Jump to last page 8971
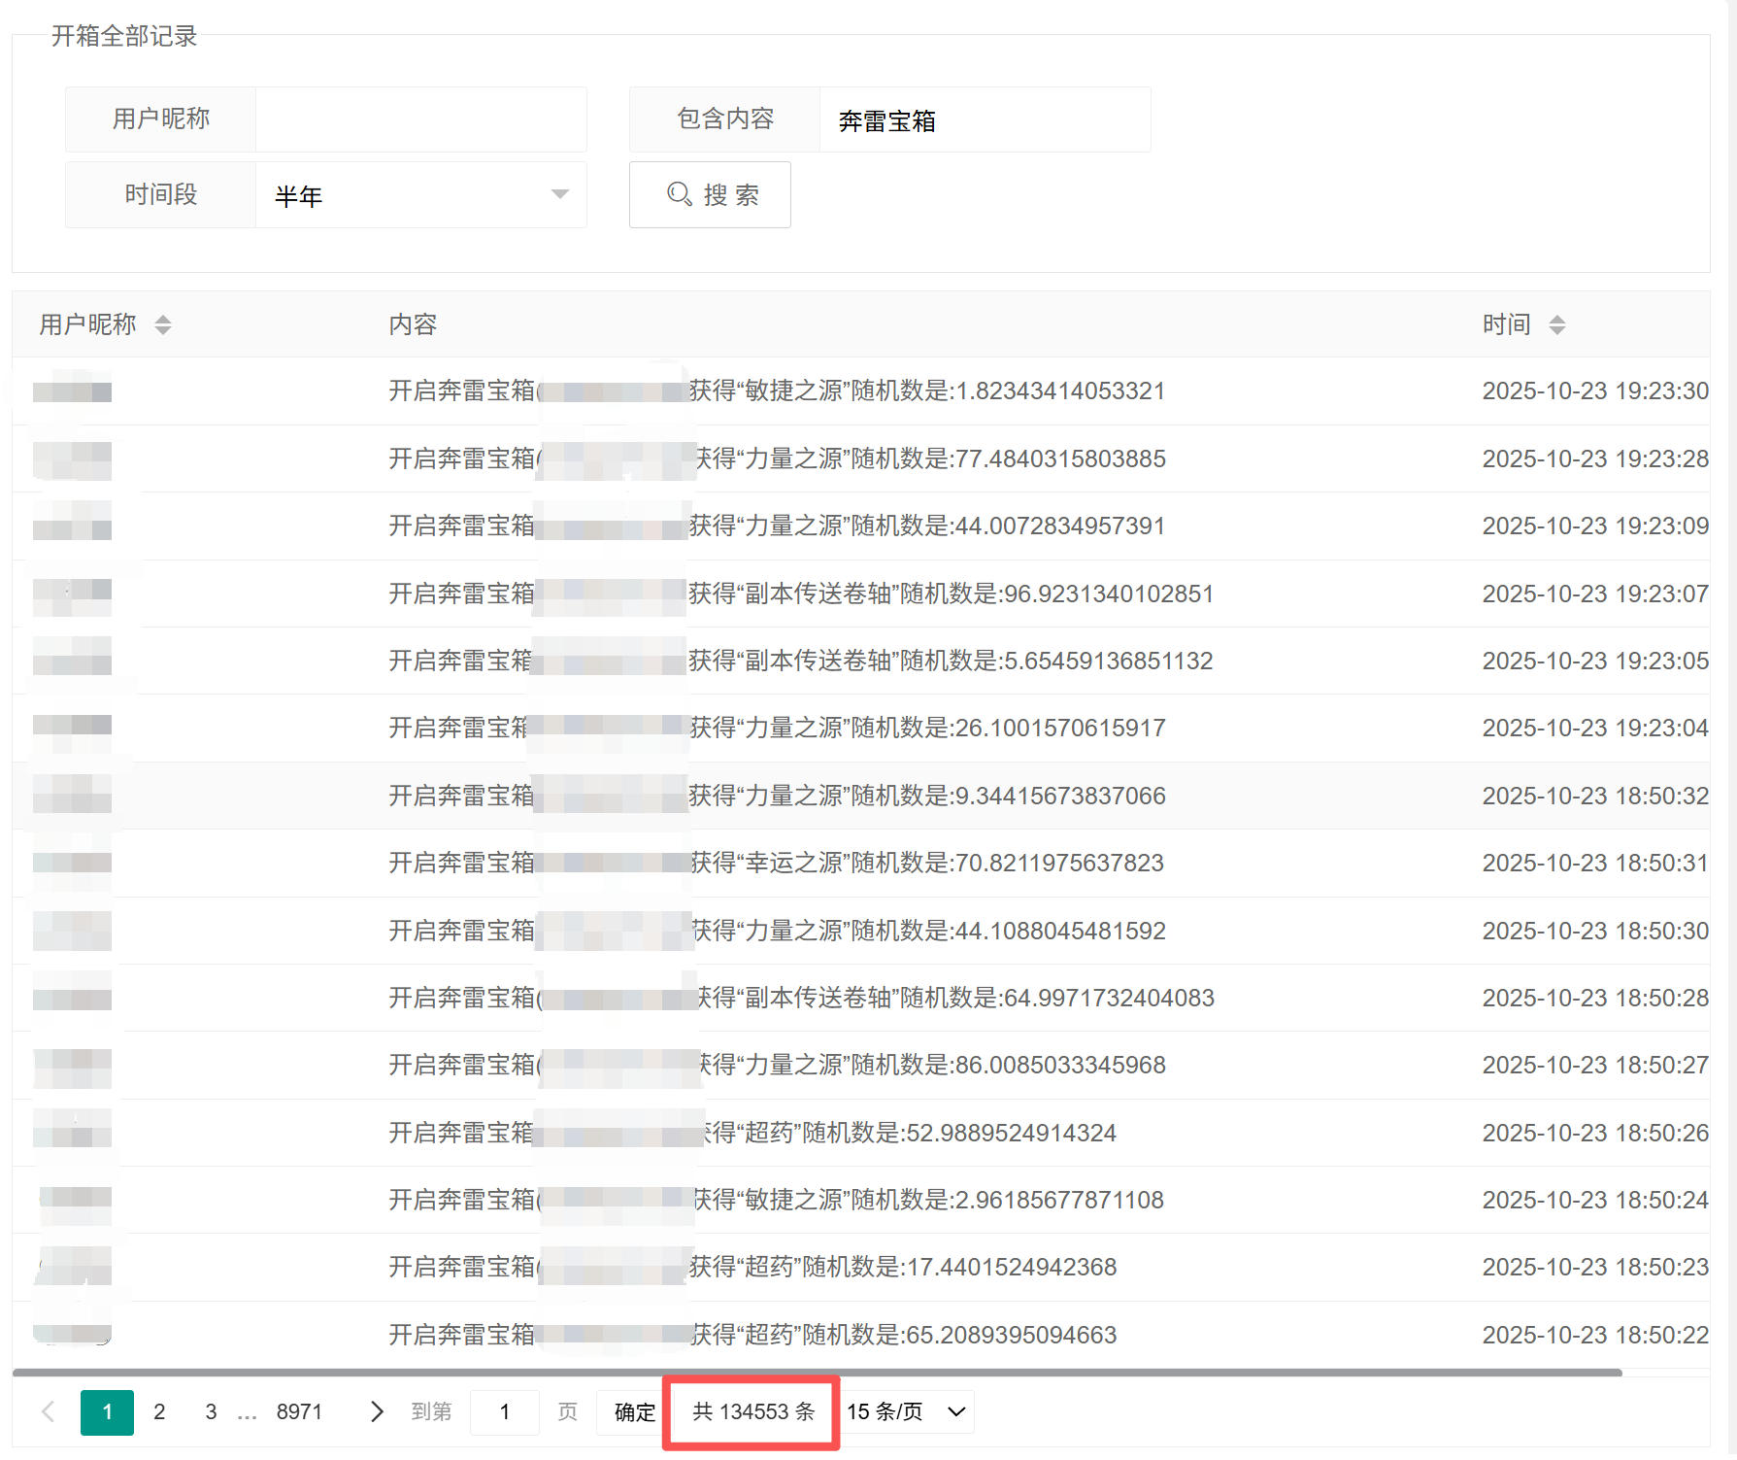This screenshot has height=1460, width=1737. 299,1411
